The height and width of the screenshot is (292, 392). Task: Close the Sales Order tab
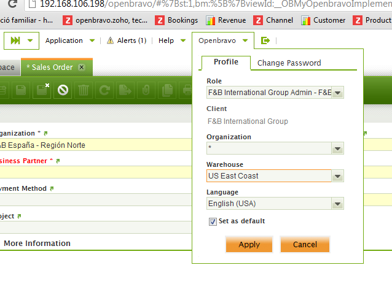[x=82, y=67]
